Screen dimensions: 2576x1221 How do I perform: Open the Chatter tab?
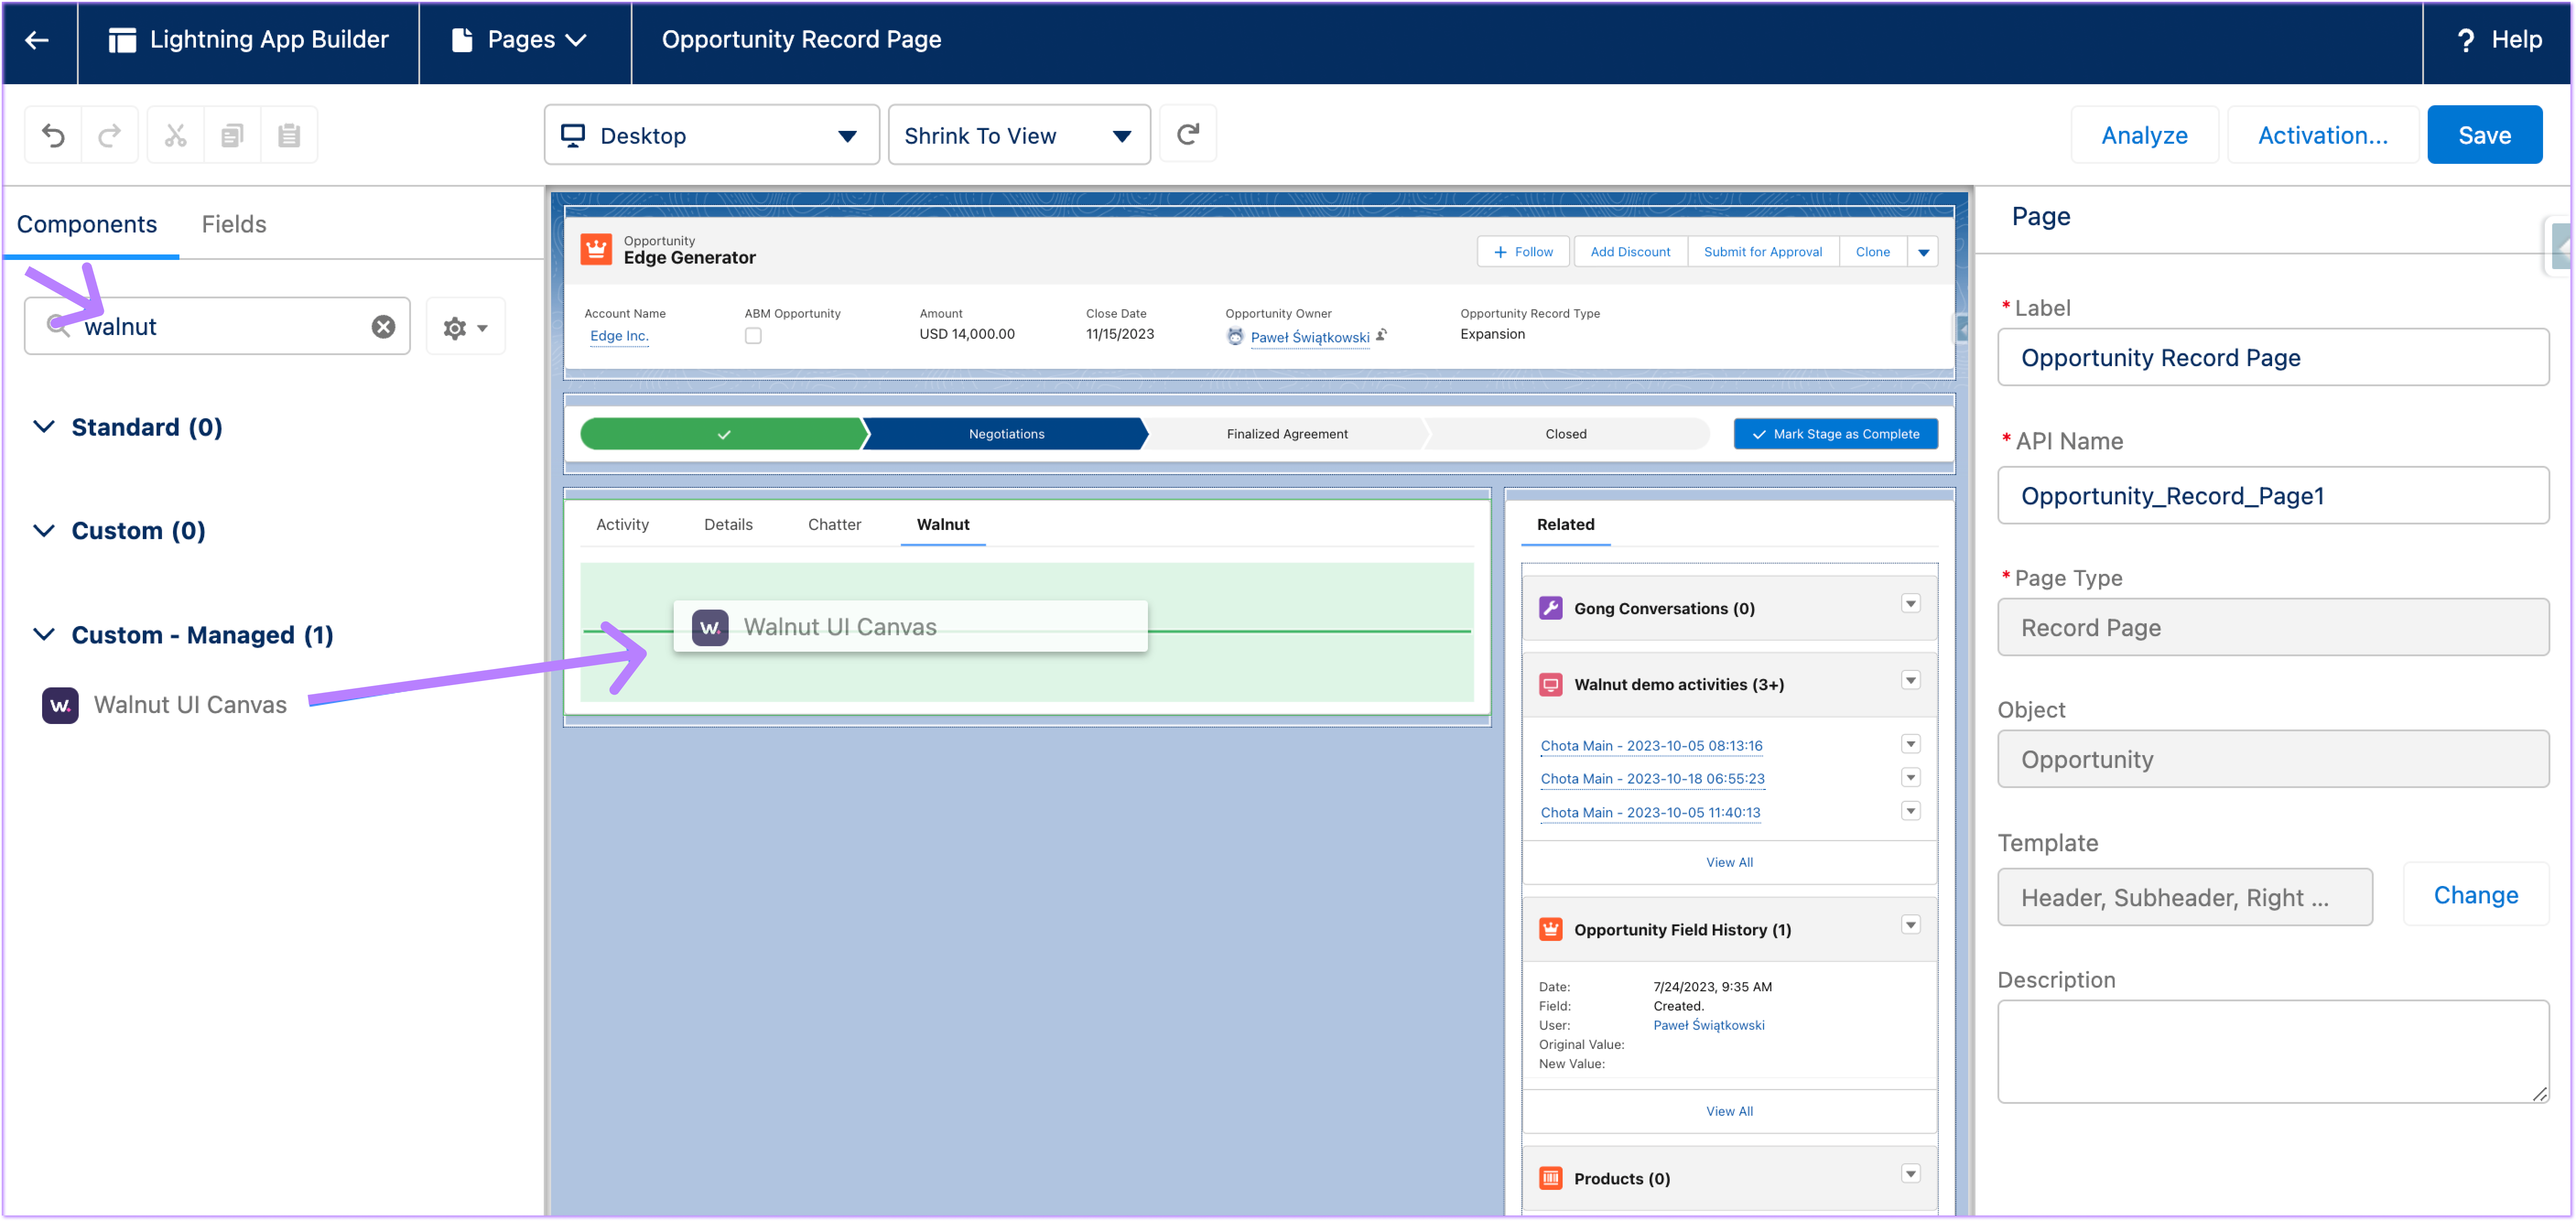(x=834, y=525)
